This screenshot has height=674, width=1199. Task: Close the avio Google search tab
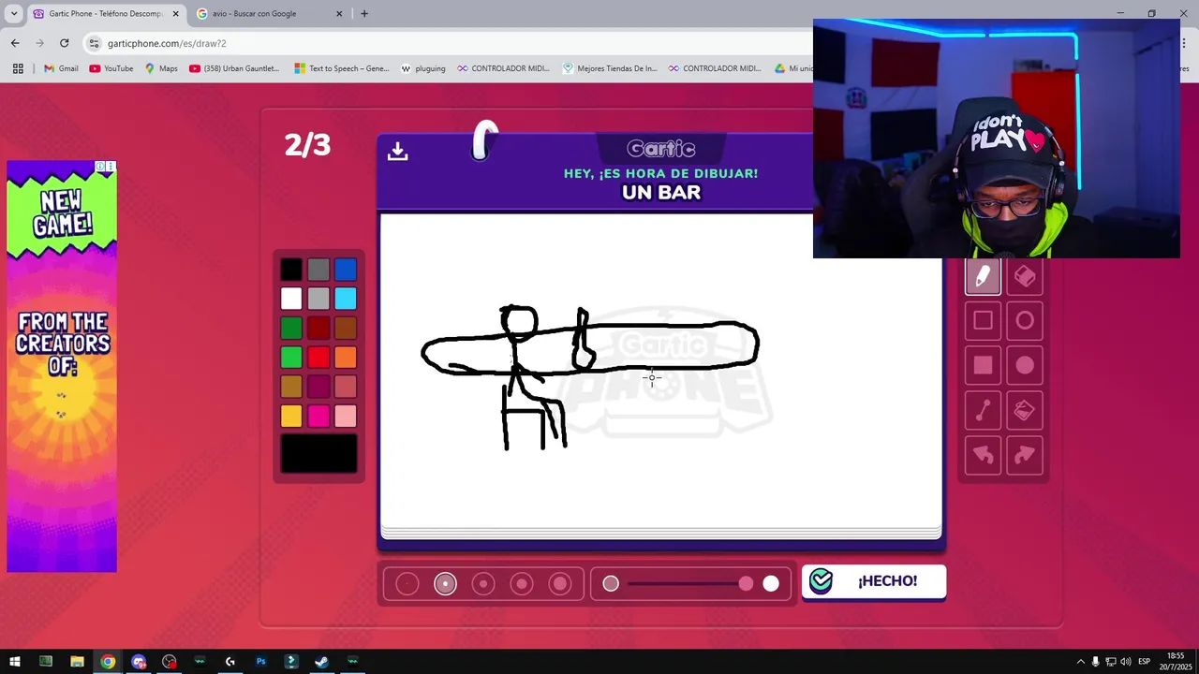[340, 14]
